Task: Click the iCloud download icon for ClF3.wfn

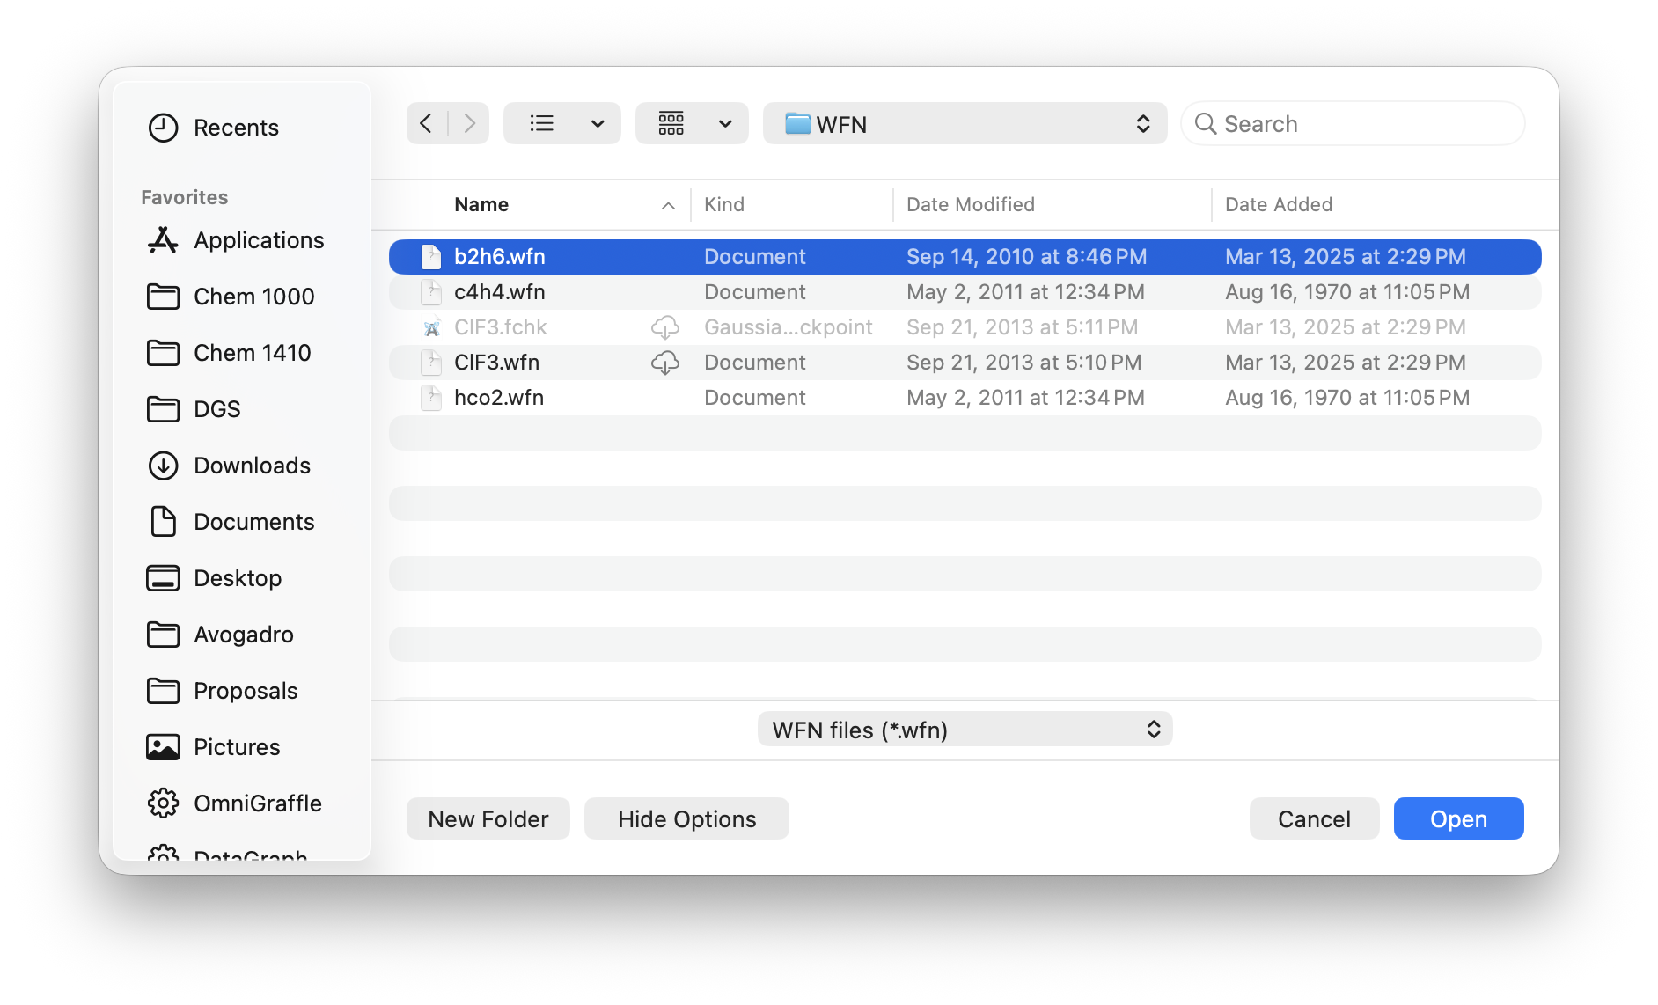Action: pyautogui.click(x=664, y=363)
